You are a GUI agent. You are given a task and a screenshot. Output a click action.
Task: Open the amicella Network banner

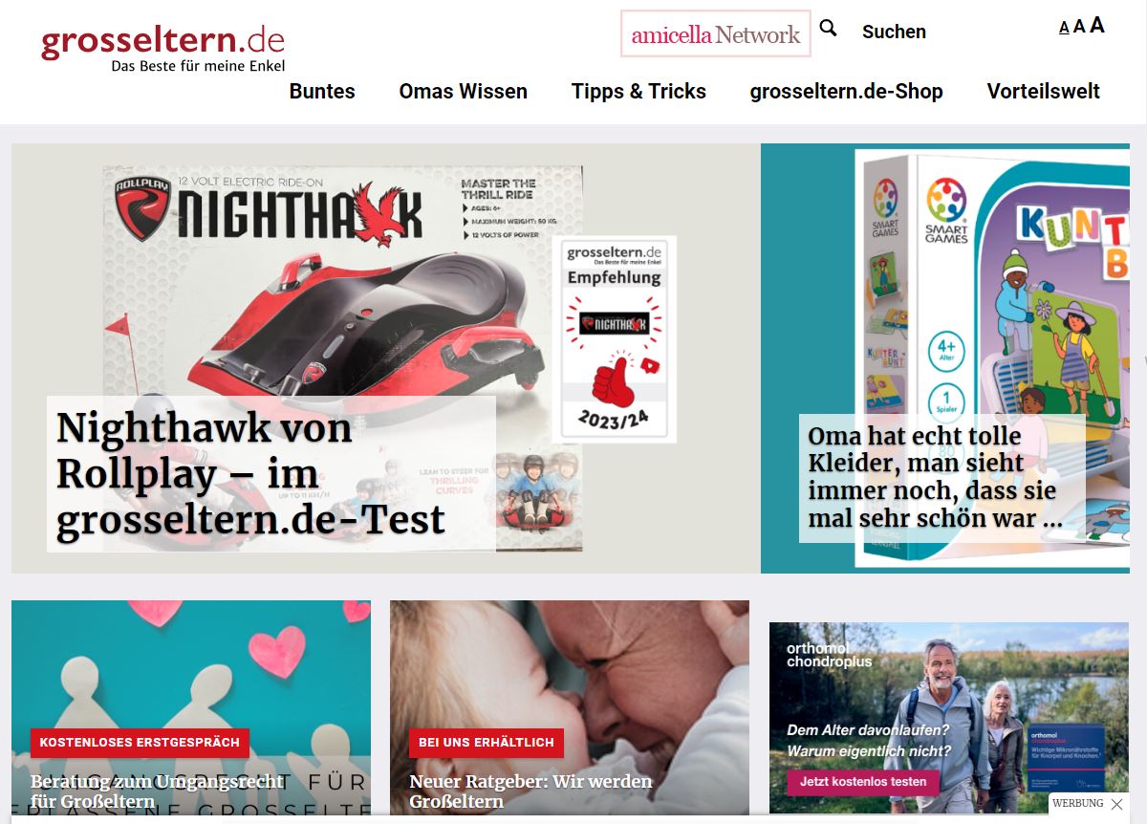[716, 34]
